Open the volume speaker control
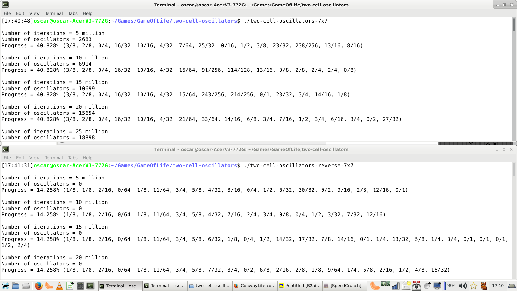The width and height of the screenshot is (517, 291). (463, 286)
